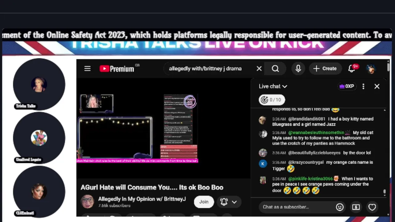The image size is (395, 222).
Task: Click the 0 / 10 goal chip
Action: (272, 100)
